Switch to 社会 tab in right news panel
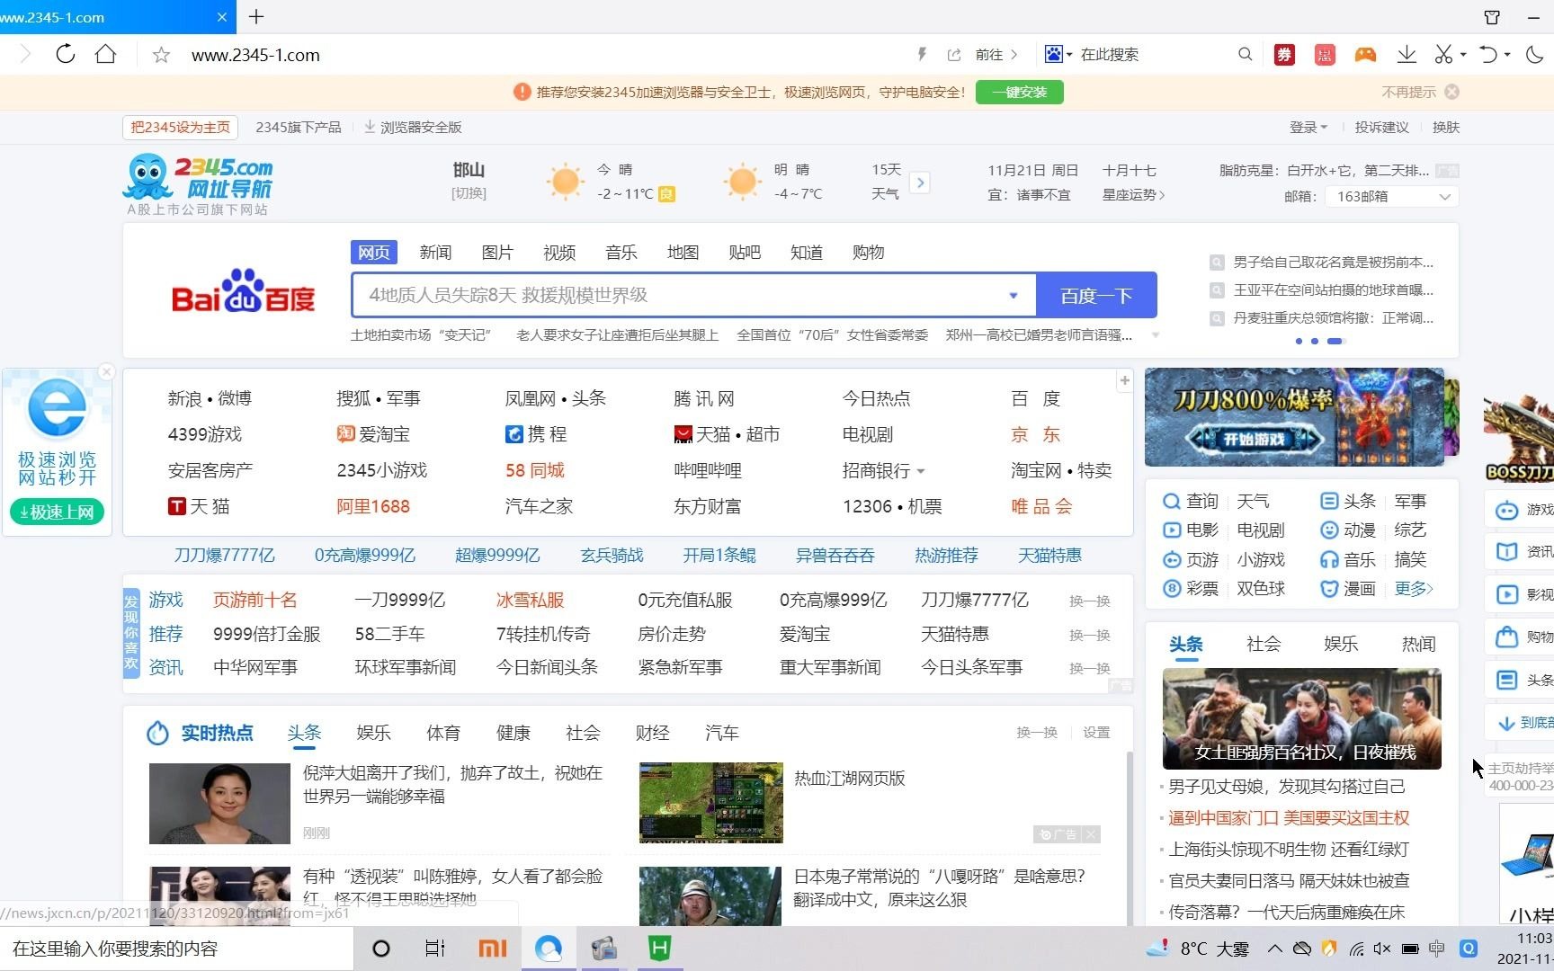 tap(1264, 644)
